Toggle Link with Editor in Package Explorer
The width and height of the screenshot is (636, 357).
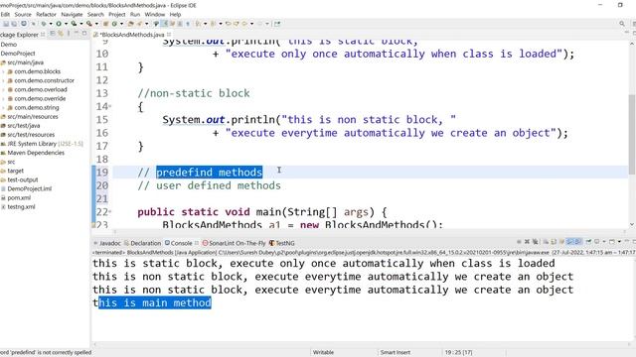[61, 34]
